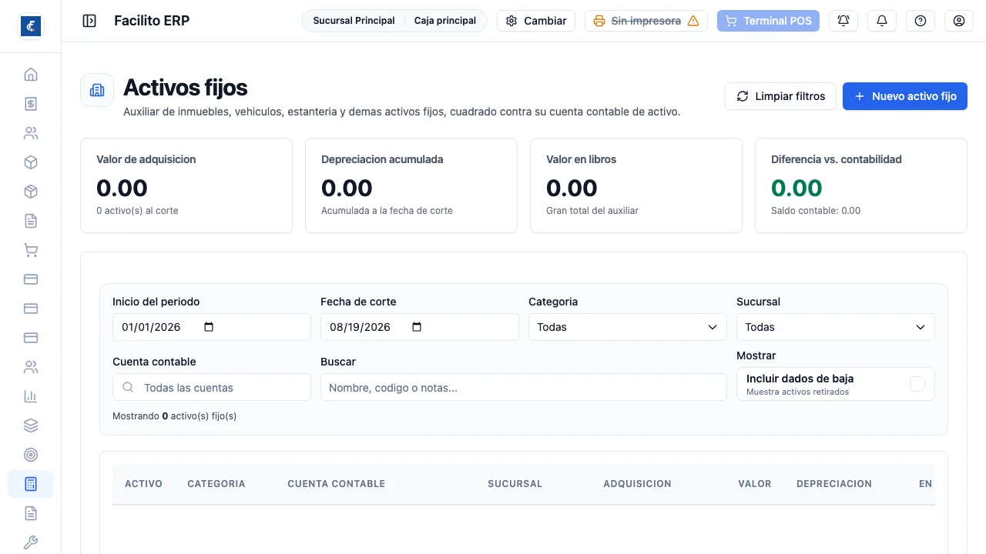
Task: Click Limpiar filtros button
Action: pos(780,96)
